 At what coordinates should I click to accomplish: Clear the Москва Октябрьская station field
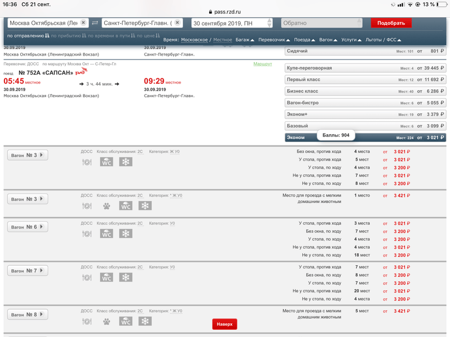(83, 23)
